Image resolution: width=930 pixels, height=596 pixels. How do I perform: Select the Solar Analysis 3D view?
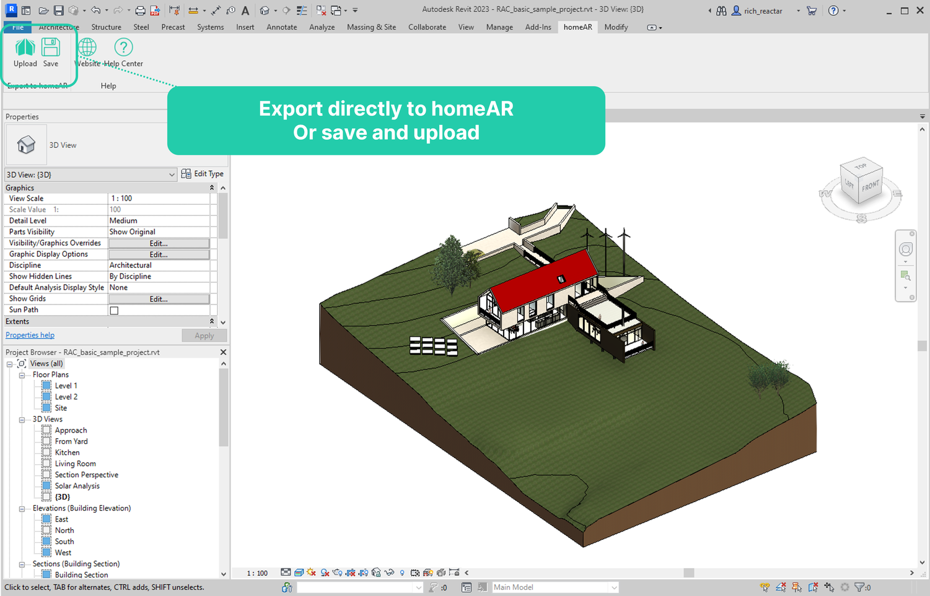(77, 486)
